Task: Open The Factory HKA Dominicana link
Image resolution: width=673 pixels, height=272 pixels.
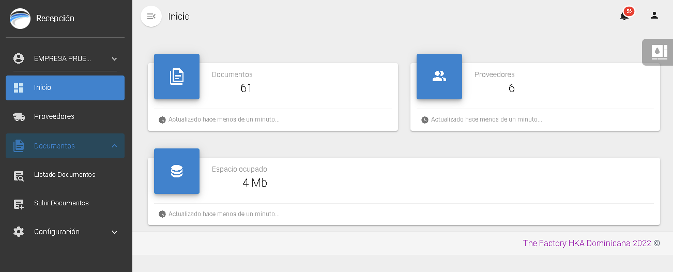Action: pyautogui.click(x=587, y=243)
